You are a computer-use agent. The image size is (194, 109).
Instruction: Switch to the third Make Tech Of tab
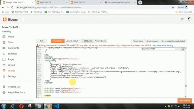click(86, 2)
